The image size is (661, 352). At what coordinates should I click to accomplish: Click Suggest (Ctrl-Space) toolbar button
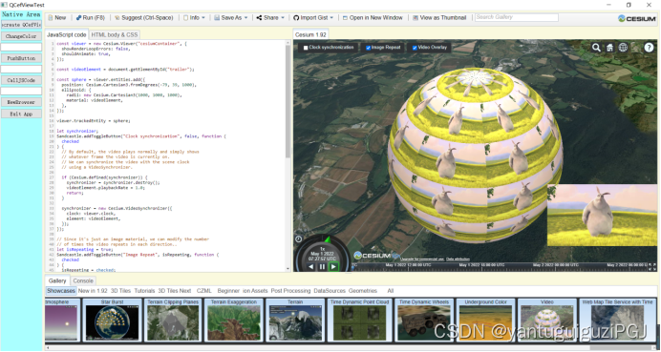coord(143,18)
